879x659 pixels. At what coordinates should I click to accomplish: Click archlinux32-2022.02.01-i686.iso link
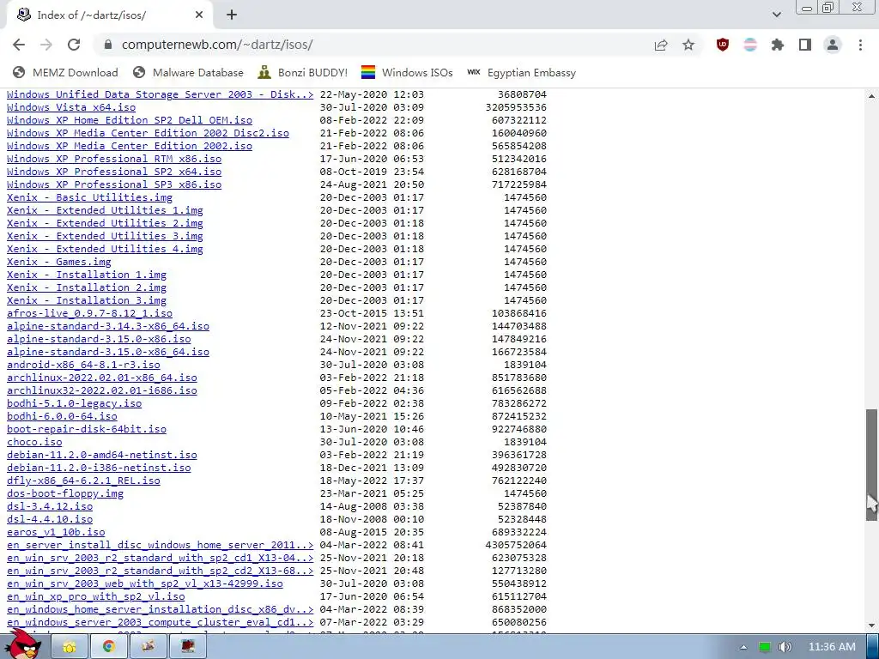pyautogui.click(x=102, y=390)
